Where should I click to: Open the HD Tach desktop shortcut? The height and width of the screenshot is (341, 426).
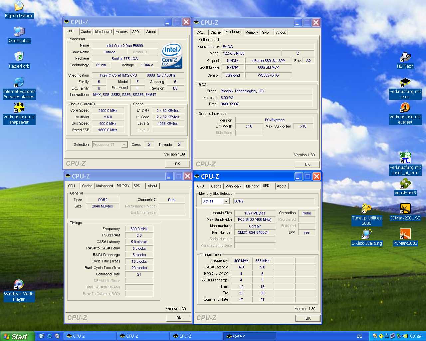pos(405,57)
